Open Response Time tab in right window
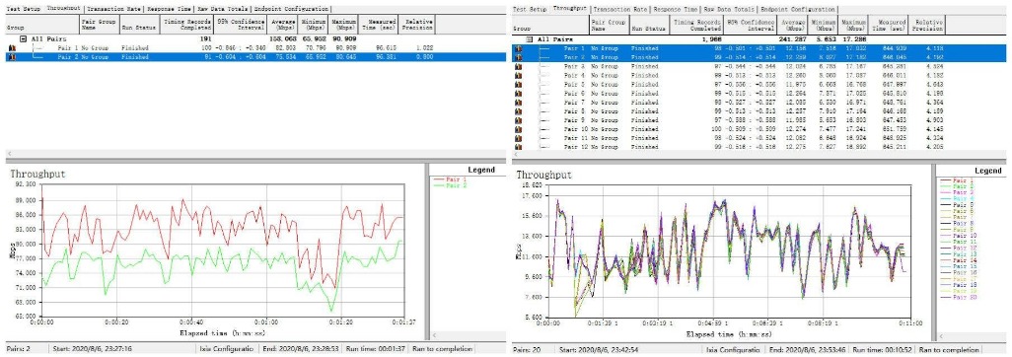The image size is (1012, 357). [x=676, y=10]
